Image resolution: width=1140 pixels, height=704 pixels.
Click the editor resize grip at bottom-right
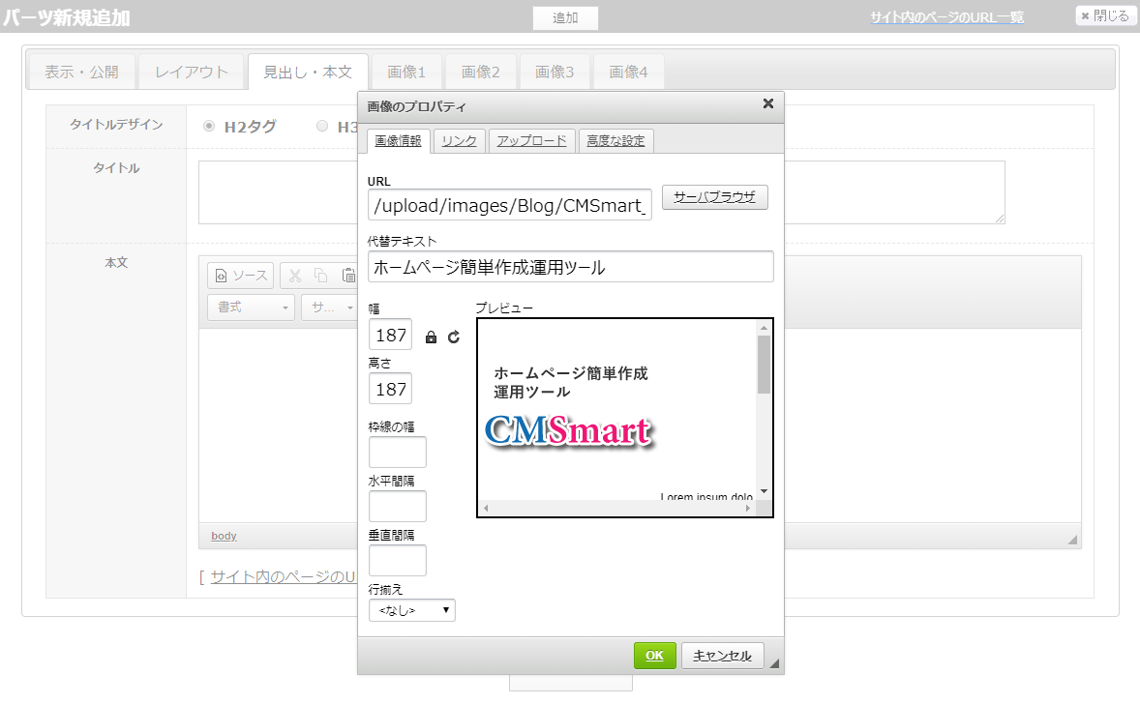pyautogui.click(x=1072, y=540)
